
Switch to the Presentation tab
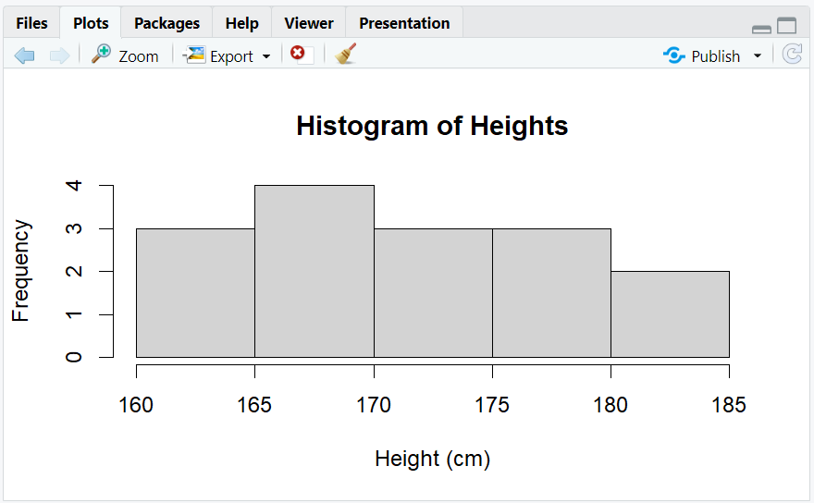coord(404,23)
